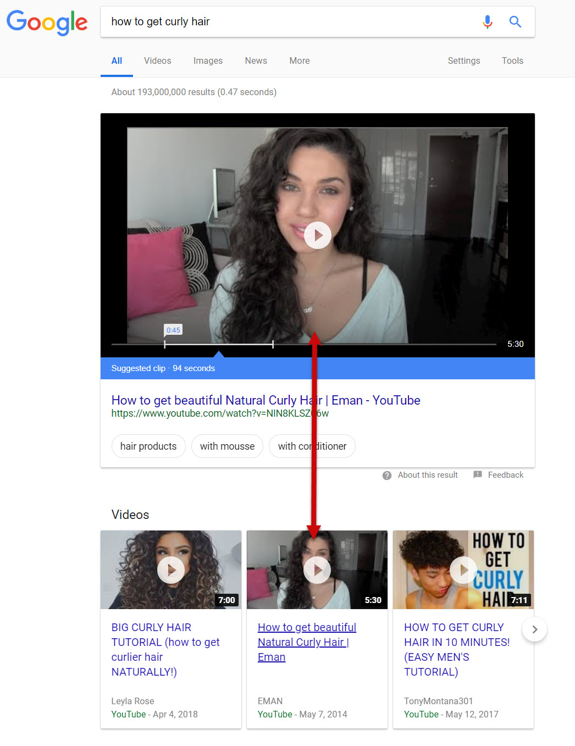Open the Settings menu
This screenshot has width=575, height=746.
(463, 61)
